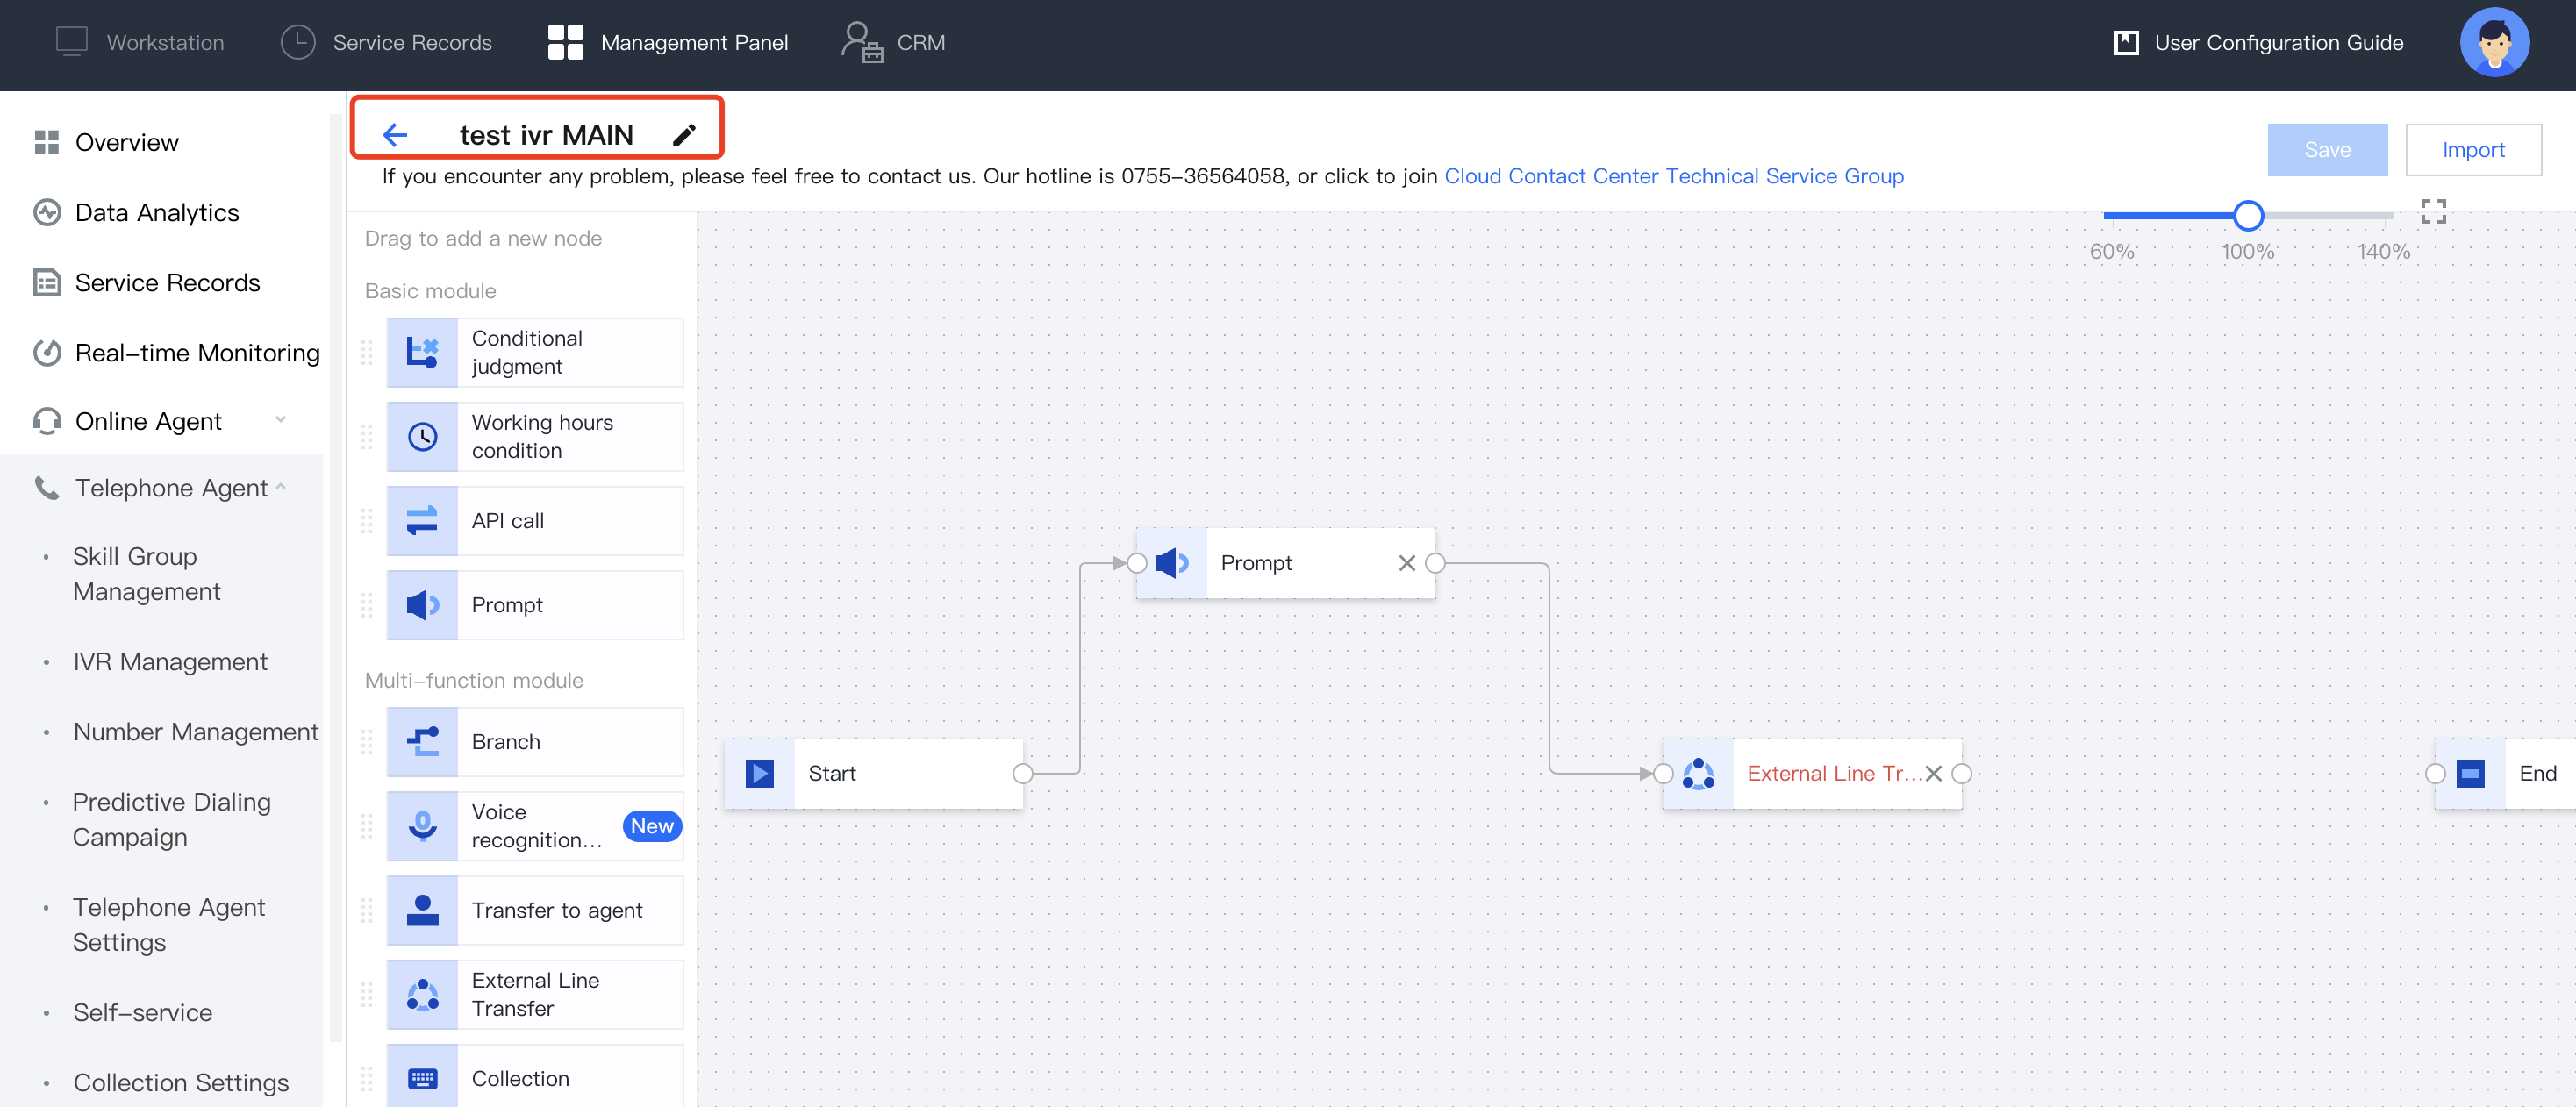2576x1107 pixels.
Task: Click the pencil edit icon beside test ivr MAIN
Action: click(684, 135)
